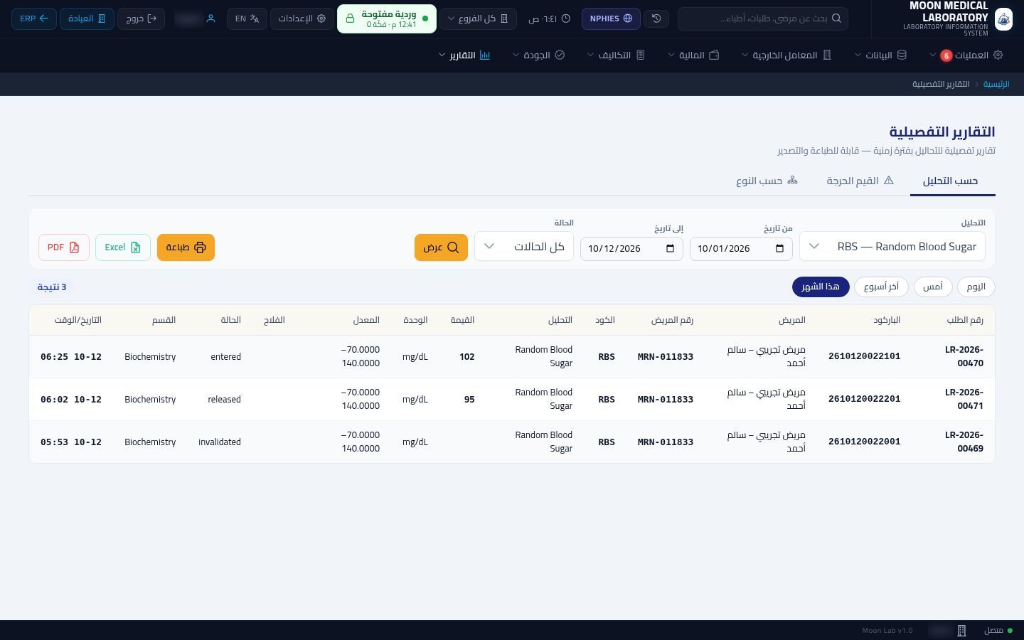Click the open shift status badge وردية مفتوحة
1024x640 pixels.
[387, 18]
